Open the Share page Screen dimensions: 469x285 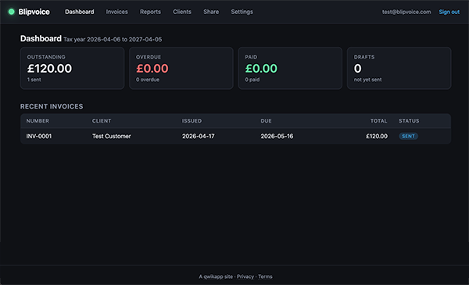(211, 12)
